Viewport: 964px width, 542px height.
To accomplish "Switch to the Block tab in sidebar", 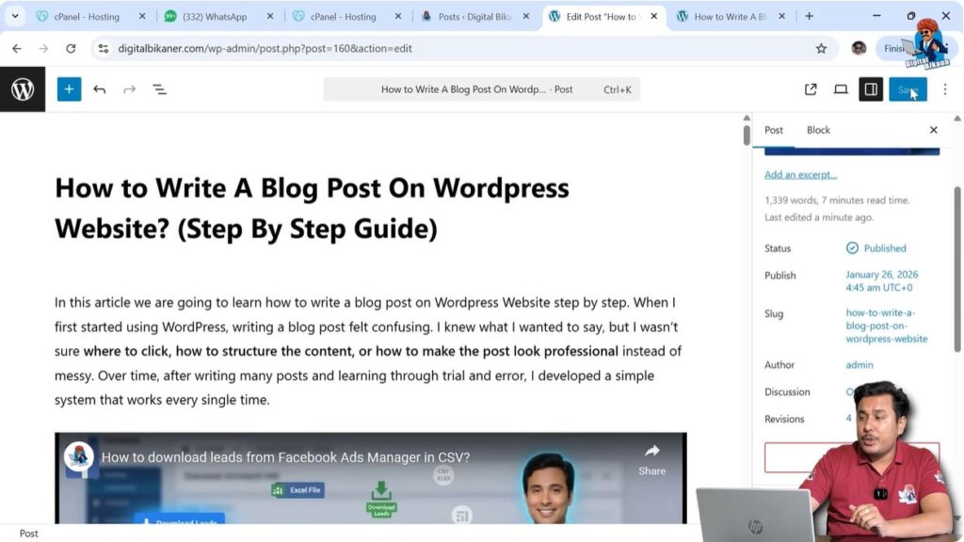I will pos(818,130).
